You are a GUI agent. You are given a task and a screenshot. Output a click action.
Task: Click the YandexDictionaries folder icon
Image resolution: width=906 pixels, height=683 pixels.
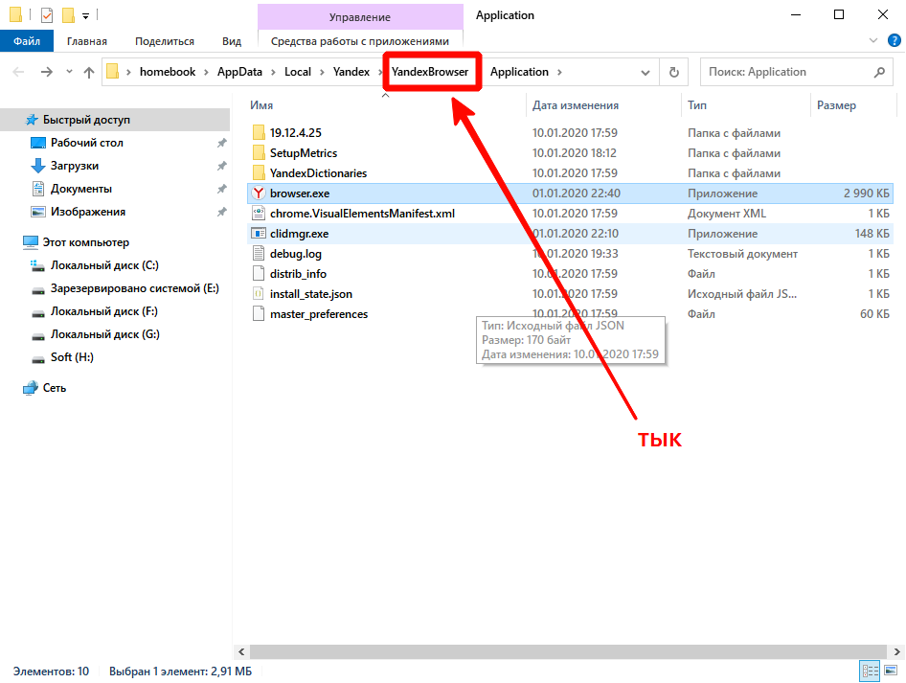(x=259, y=173)
